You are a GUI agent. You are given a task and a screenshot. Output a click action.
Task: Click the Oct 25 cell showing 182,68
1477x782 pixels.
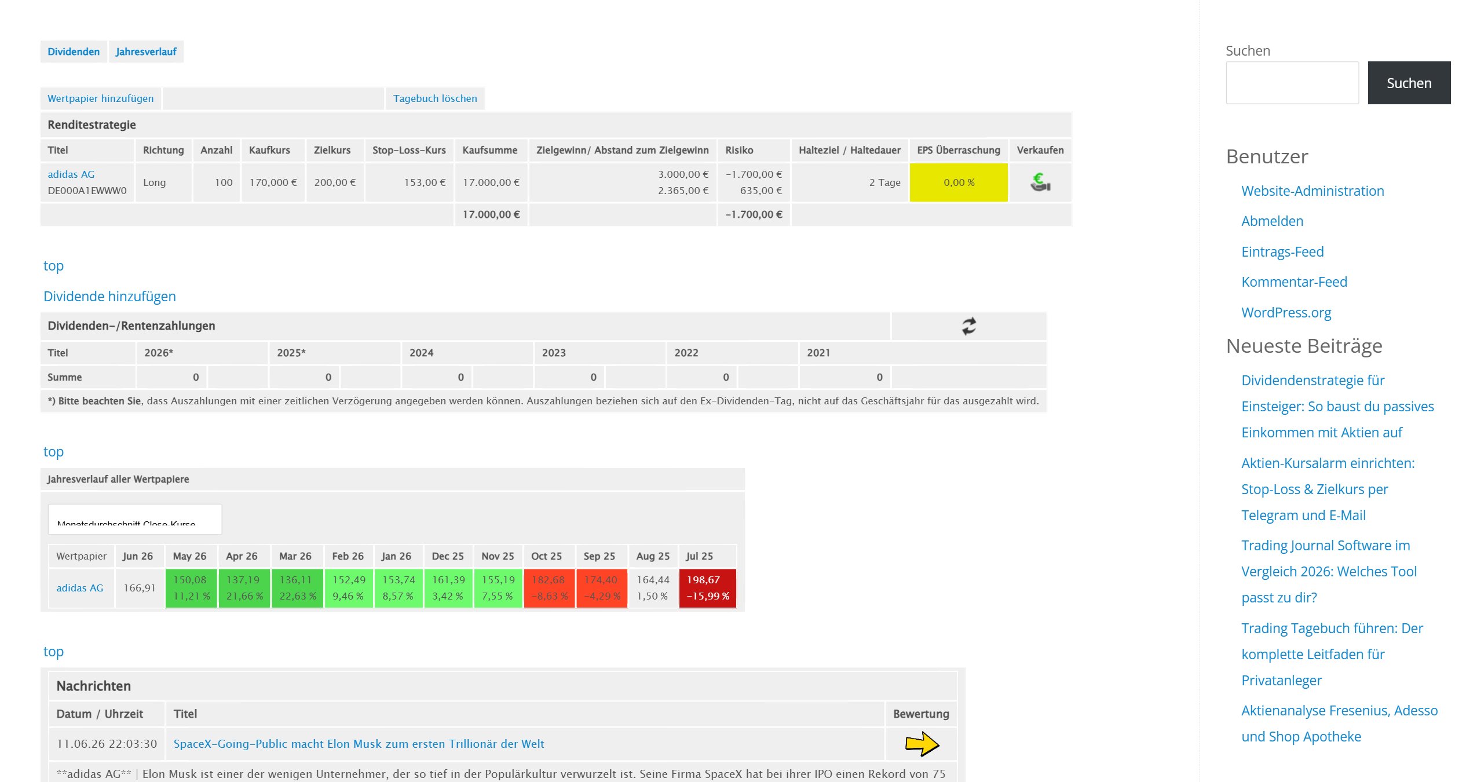[x=549, y=588]
